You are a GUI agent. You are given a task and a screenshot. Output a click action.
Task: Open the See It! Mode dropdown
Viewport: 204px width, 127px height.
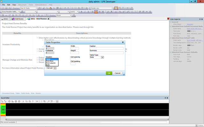point(36,8)
